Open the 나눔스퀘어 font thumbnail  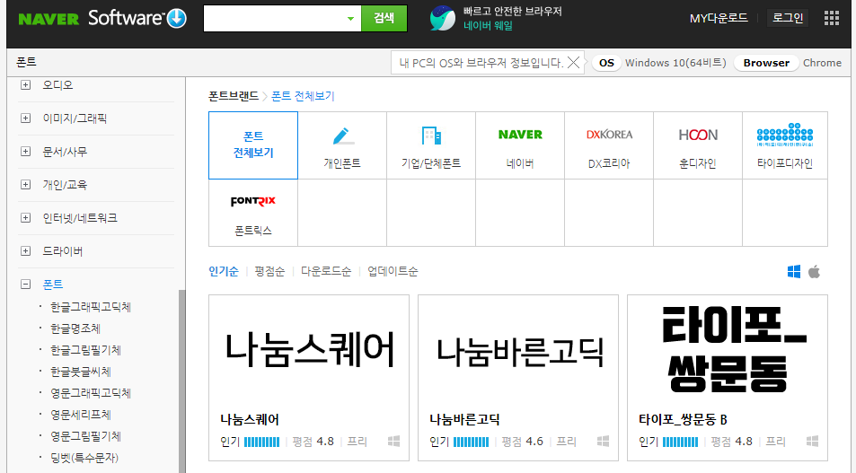(310, 350)
